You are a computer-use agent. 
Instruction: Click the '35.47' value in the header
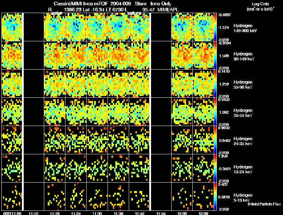tap(148, 10)
